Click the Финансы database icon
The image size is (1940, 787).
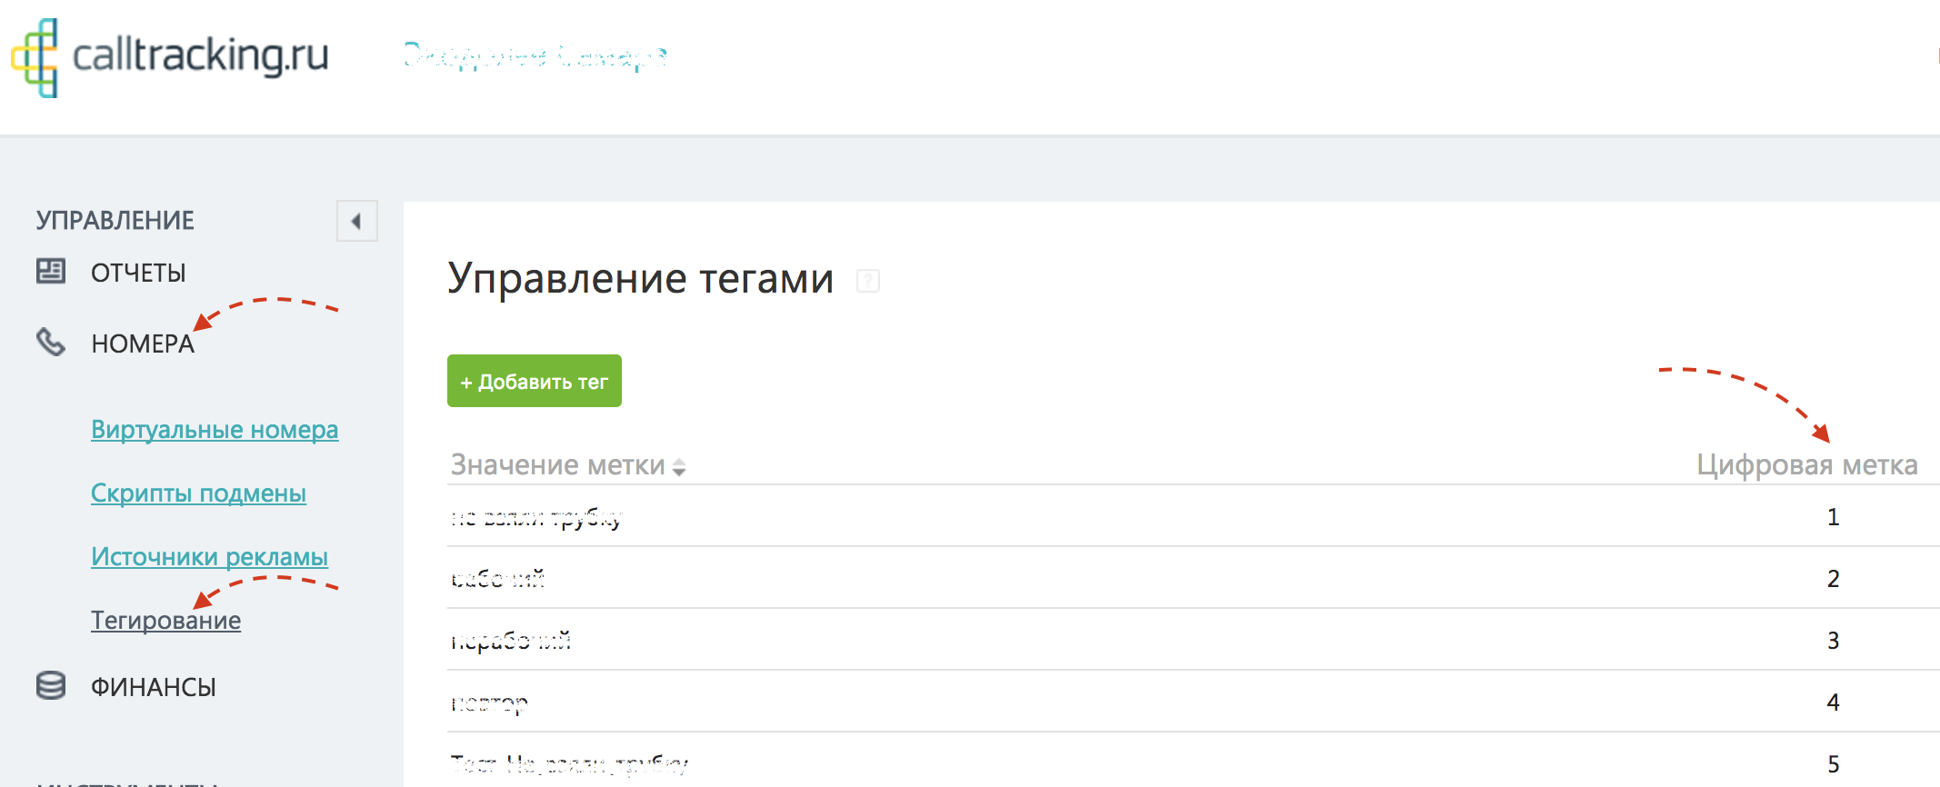click(x=51, y=685)
